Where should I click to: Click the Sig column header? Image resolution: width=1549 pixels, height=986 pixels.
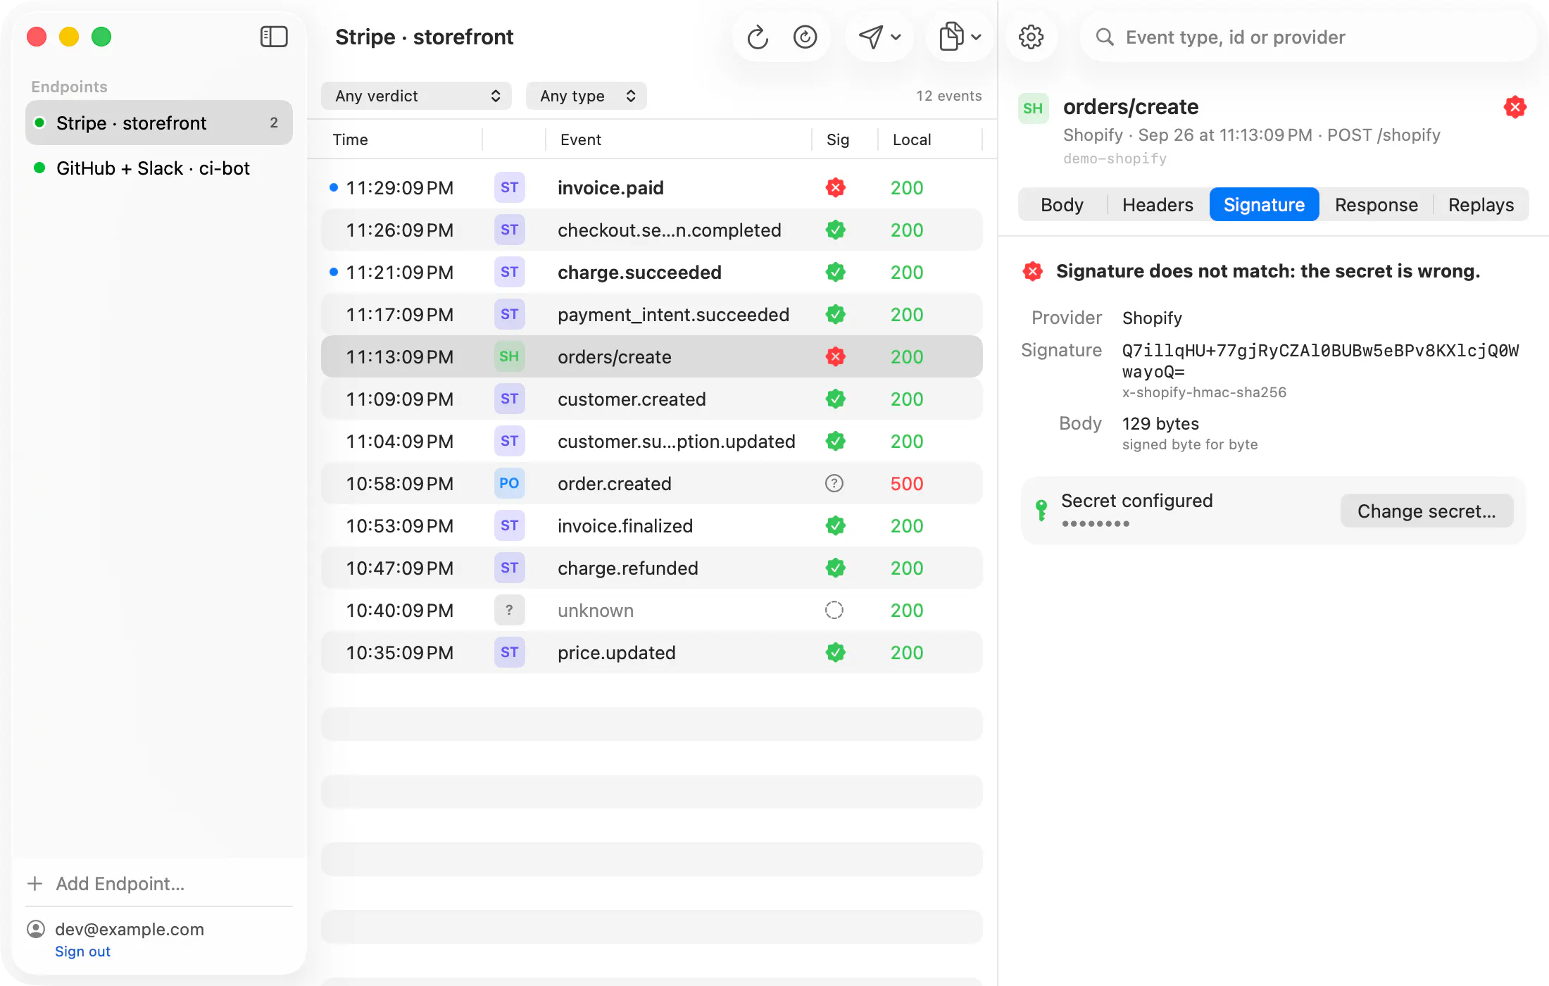pos(837,139)
